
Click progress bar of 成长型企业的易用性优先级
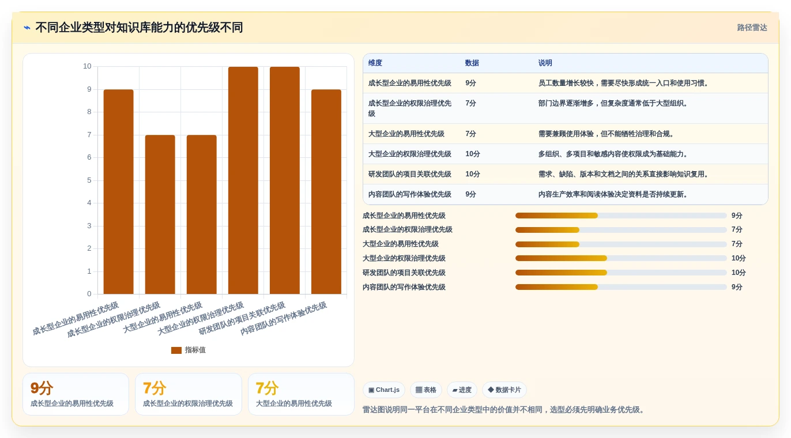[621, 216]
